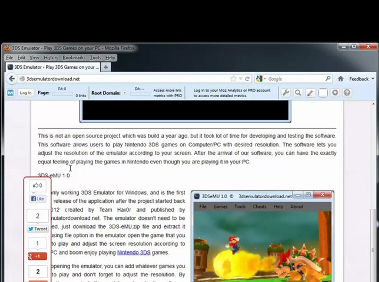
Task: Click the Mario game screenshot image
Action: click(262, 246)
